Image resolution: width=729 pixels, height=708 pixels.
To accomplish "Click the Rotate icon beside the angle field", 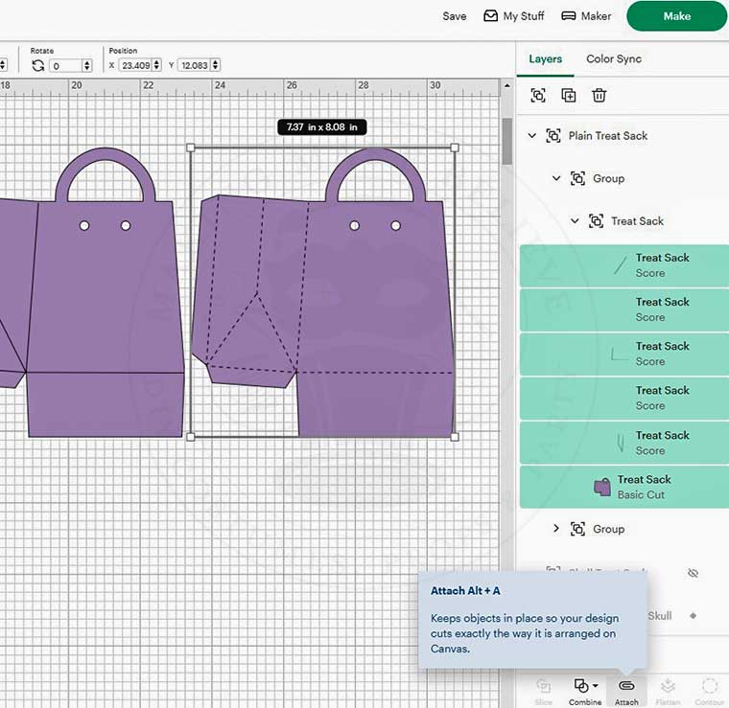I will tap(38, 65).
